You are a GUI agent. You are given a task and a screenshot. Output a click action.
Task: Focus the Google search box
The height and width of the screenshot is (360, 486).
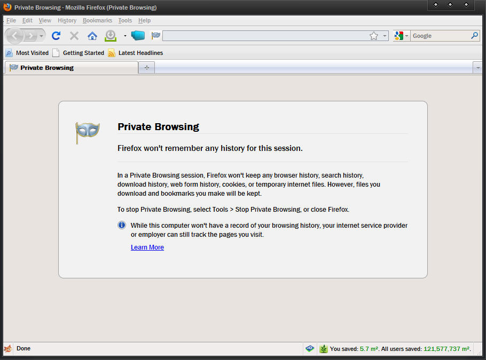pyautogui.click(x=440, y=36)
